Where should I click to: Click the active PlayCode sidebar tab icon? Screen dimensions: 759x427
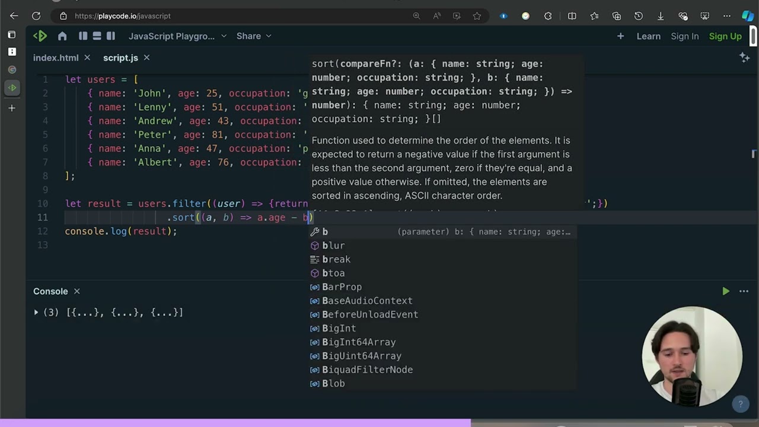pyautogui.click(x=12, y=88)
